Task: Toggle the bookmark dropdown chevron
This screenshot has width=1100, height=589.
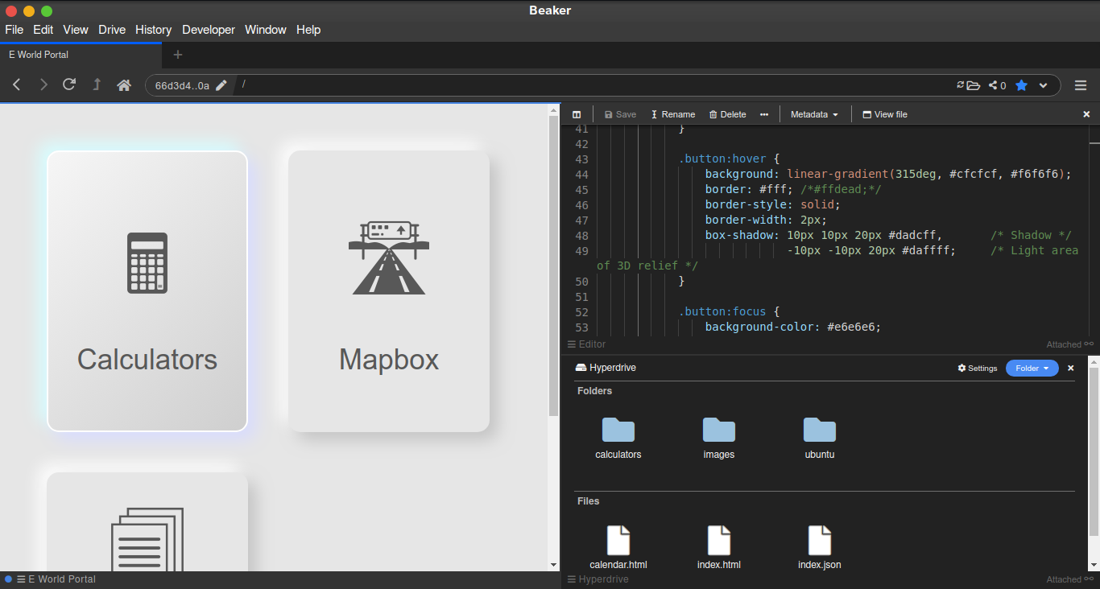Action: [x=1043, y=85]
